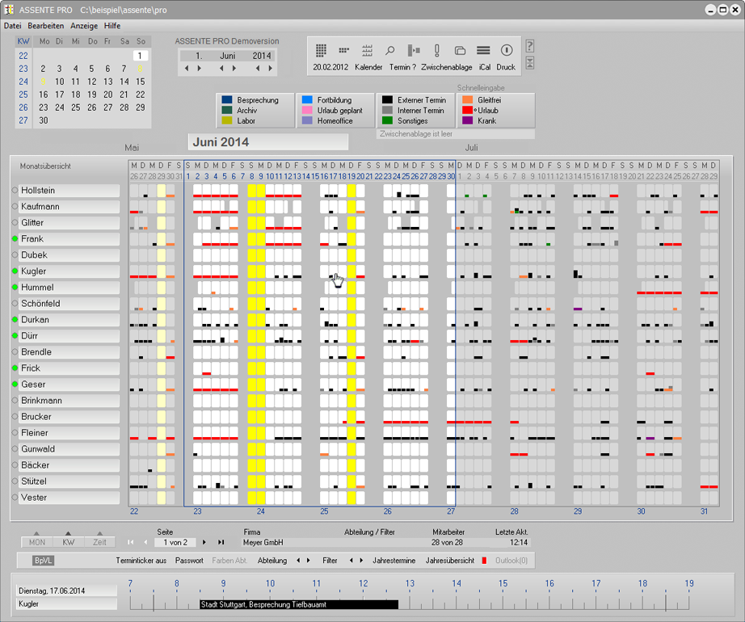745x622 pixels.
Task: Go to next month arrow
Action: tap(234, 69)
